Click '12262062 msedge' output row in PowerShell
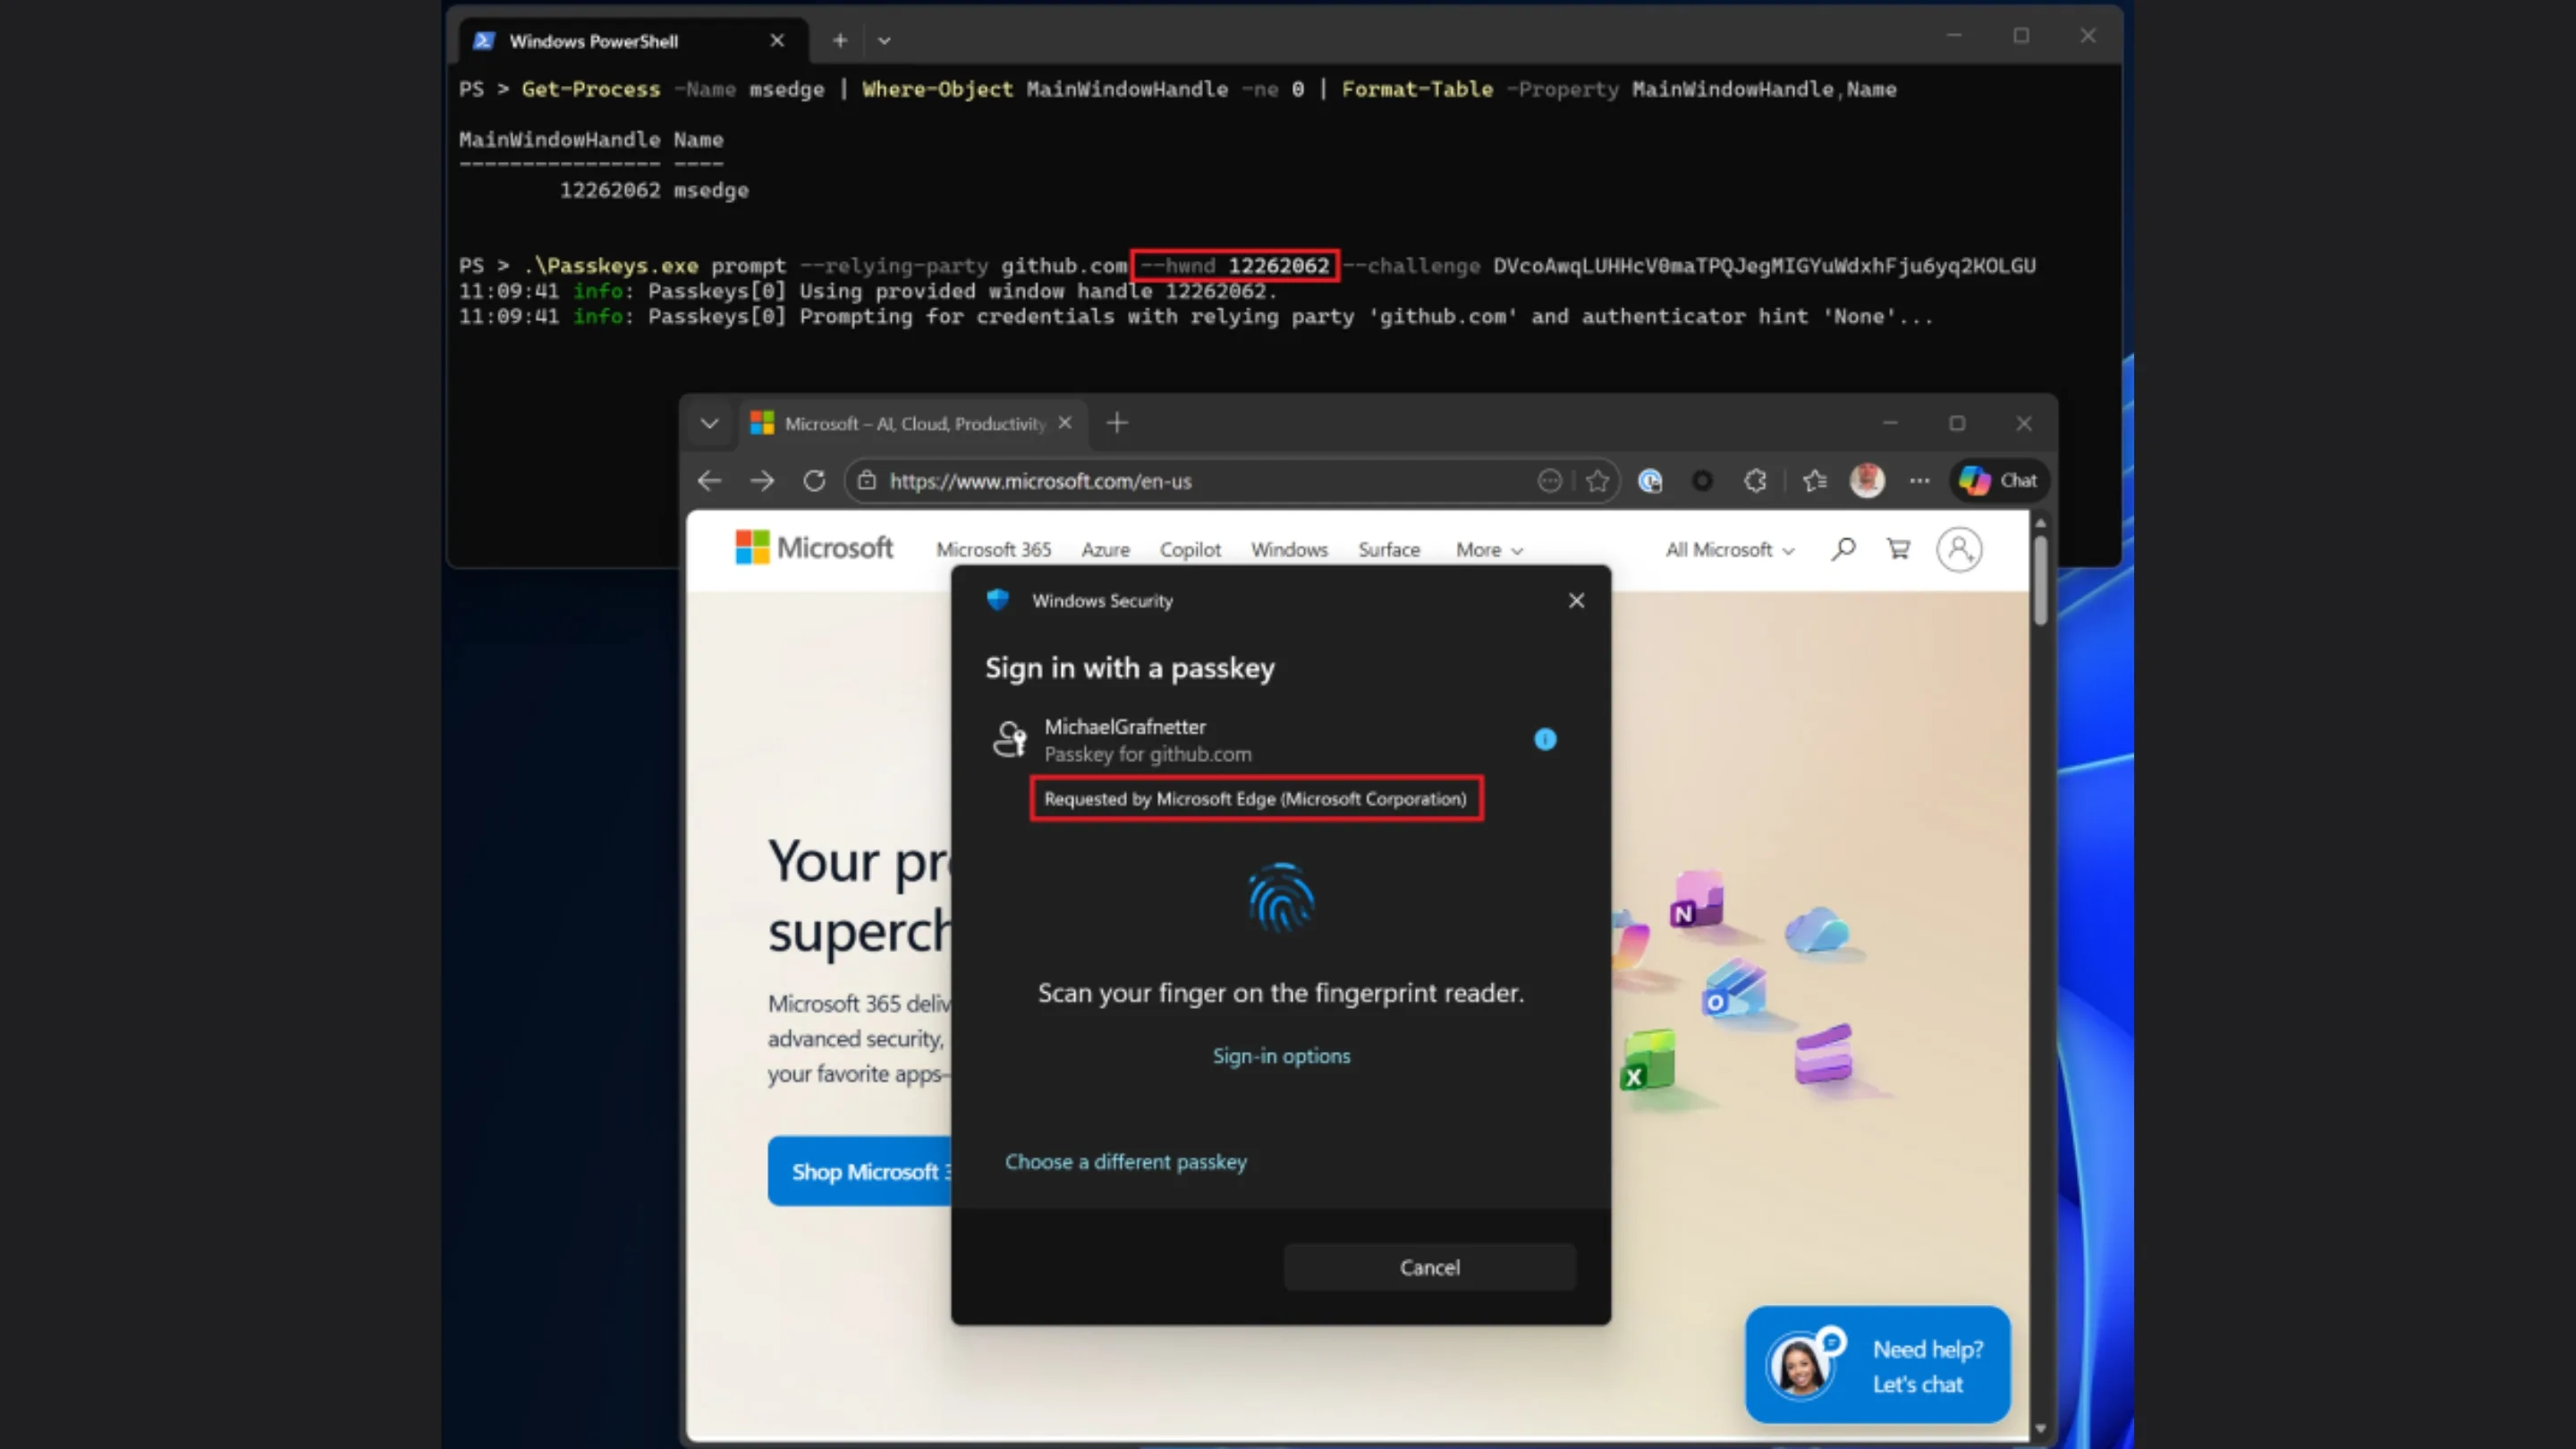Viewport: 2576px width, 1449px height. click(654, 190)
